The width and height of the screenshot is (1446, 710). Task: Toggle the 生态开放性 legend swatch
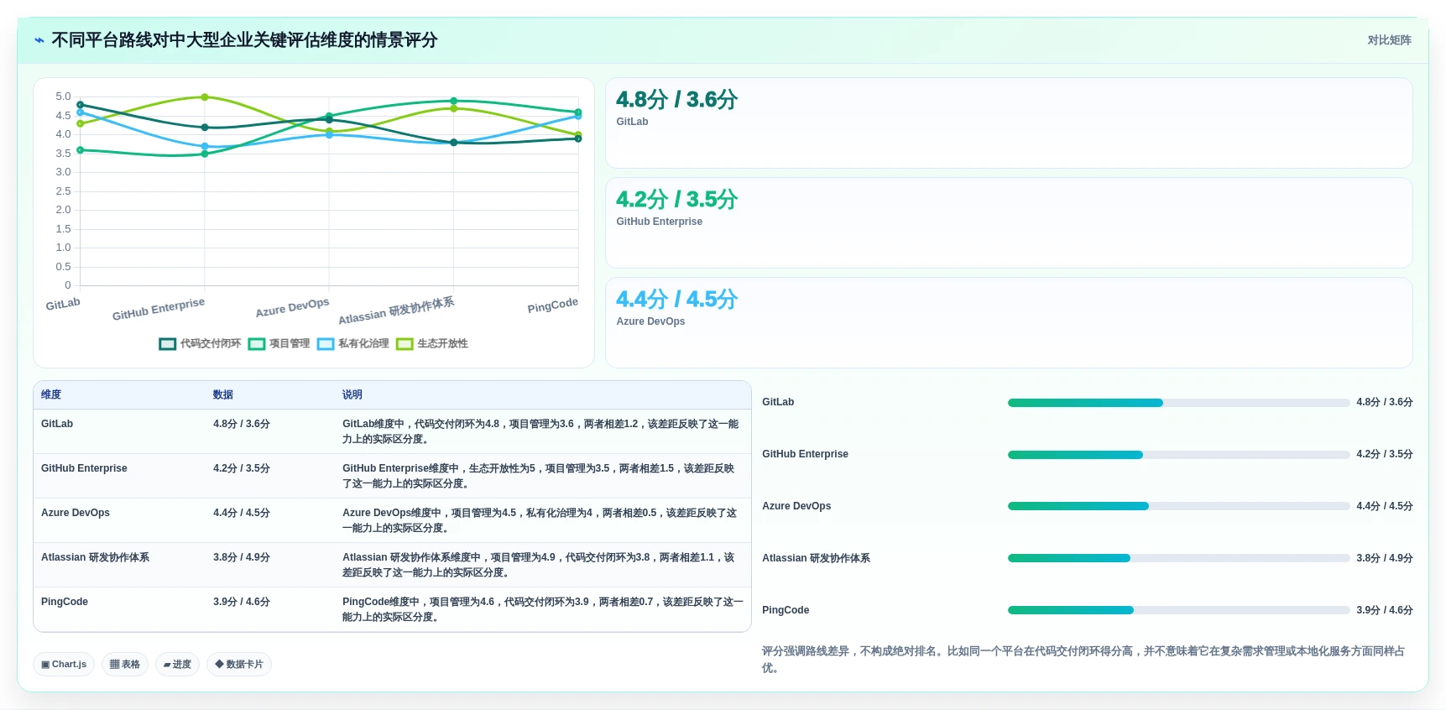click(x=405, y=344)
